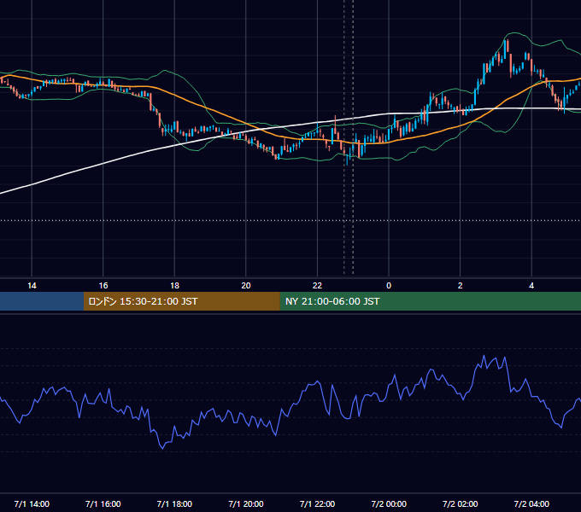This screenshot has height=512, width=581.
Task: Click the blue session bar before London
Action: [42, 301]
